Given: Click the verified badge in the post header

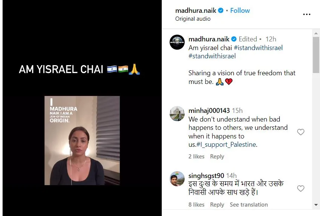Looking at the screenshot, I should click(x=220, y=11).
